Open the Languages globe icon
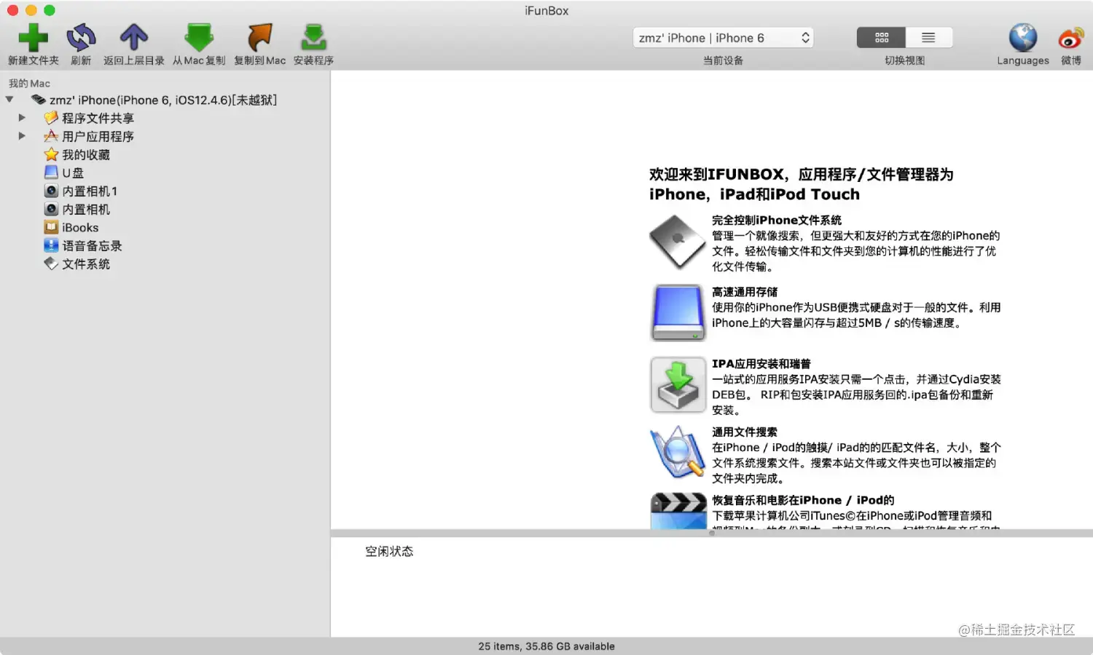Screen dimensions: 1093x655 click(x=1023, y=37)
